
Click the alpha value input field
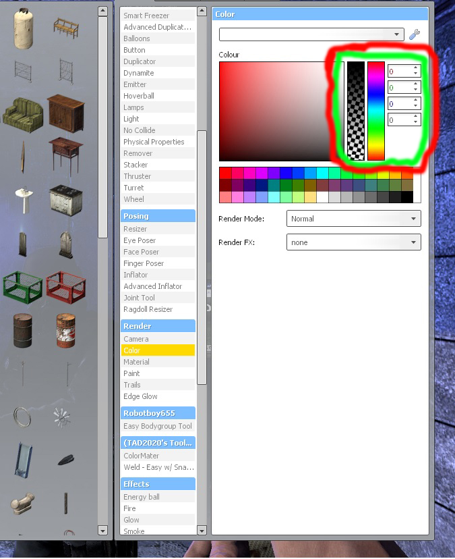pyautogui.click(x=400, y=119)
